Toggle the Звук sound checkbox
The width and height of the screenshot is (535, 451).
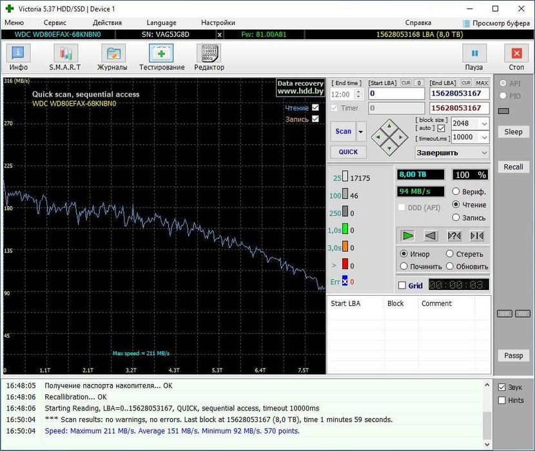[502, 388]
